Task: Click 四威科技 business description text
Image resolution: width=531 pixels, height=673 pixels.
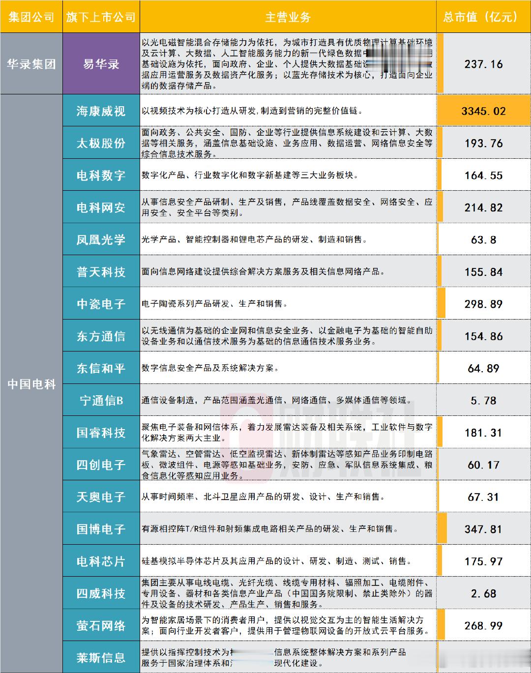Action: [287, 593]
